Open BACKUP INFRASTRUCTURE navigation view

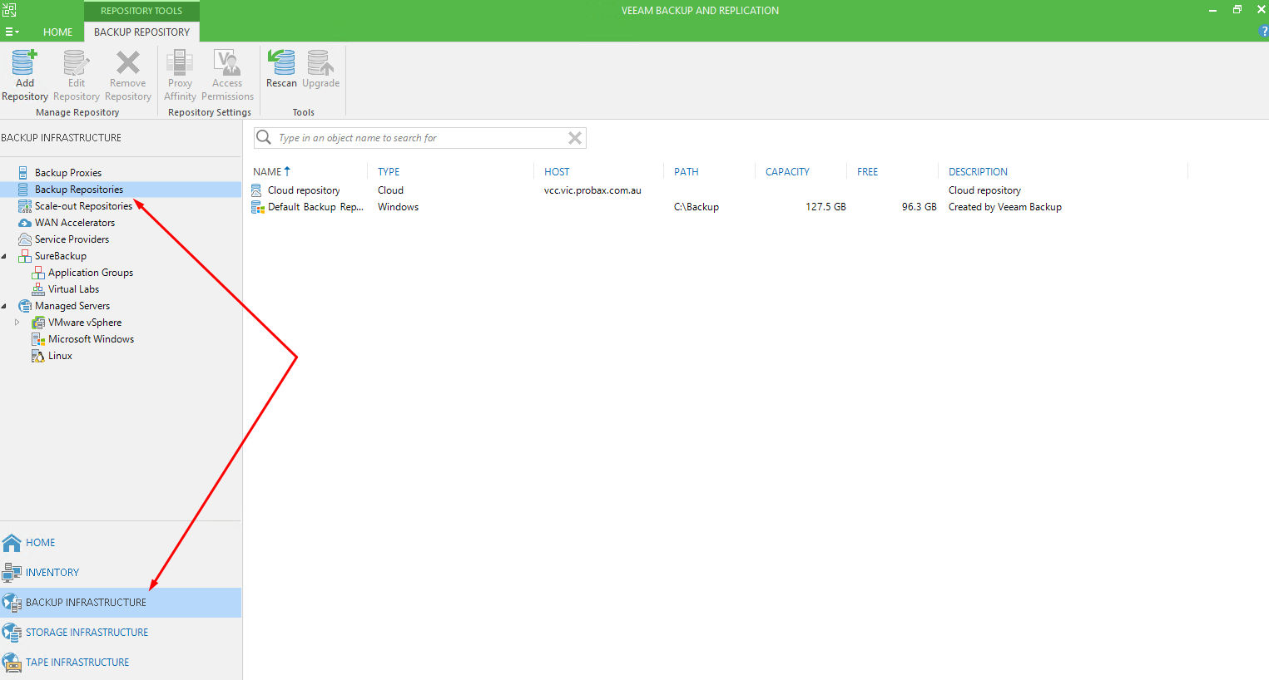click(x=121, y=603)
